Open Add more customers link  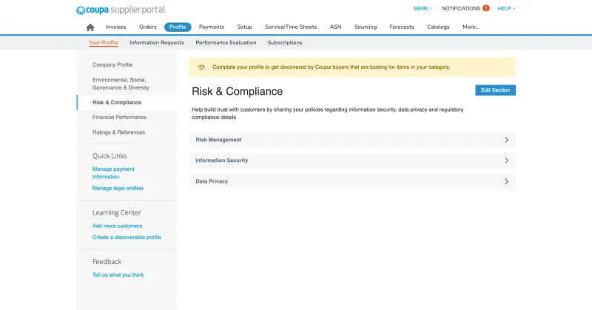117,226
